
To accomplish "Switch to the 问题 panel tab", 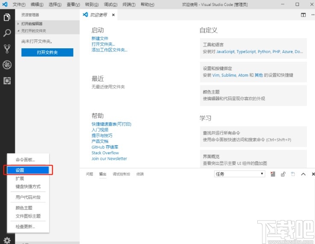I will pos(89,174).
